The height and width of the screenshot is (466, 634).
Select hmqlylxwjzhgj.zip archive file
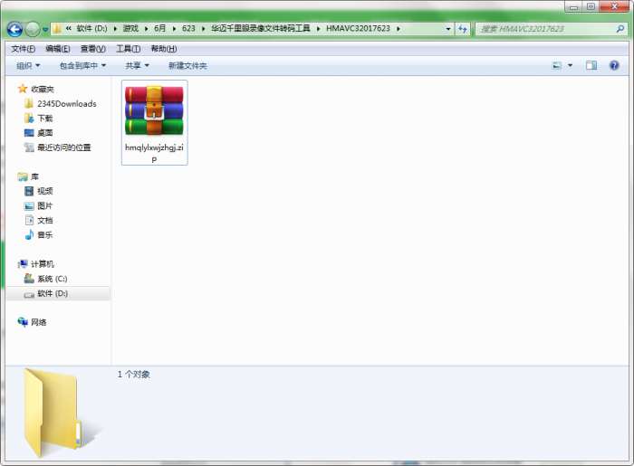tap(154, 122)
